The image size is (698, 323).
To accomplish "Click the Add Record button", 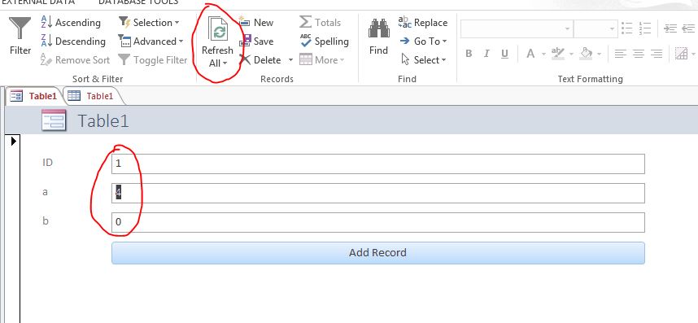I will point(378,253).
